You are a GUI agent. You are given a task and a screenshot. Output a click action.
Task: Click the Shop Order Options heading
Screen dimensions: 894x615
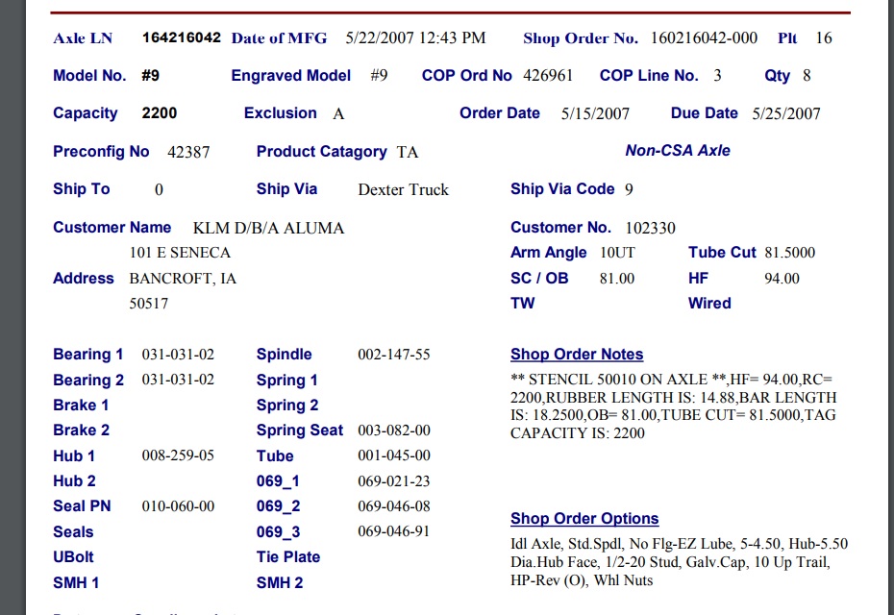click(584, 519)
